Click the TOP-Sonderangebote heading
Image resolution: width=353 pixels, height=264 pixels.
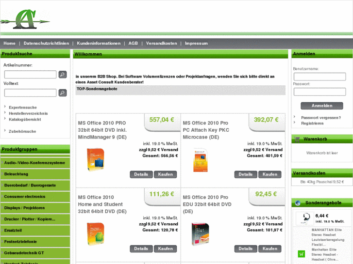[97, 89]
